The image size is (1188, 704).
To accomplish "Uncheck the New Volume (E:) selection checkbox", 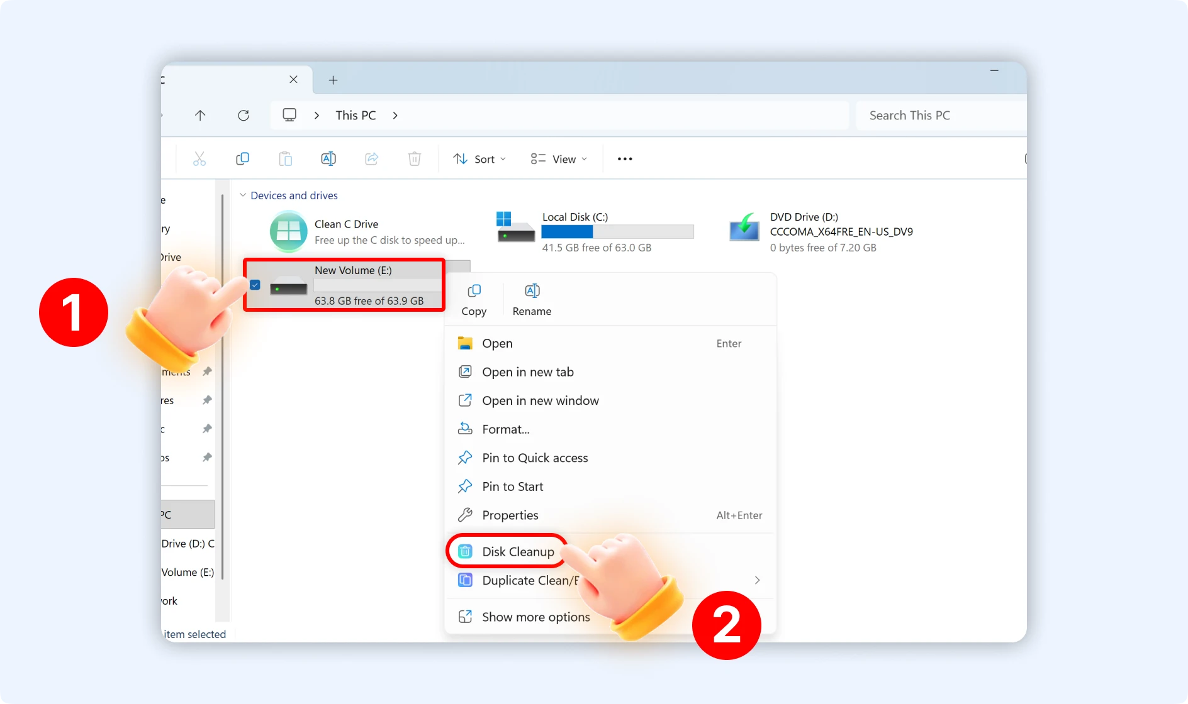I will (255, 285).
